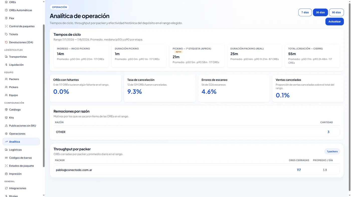The width and height of the screenshot is (351, 197).
Task: Open Liquidación dollar sign icon
Action: tap(6, 65)
